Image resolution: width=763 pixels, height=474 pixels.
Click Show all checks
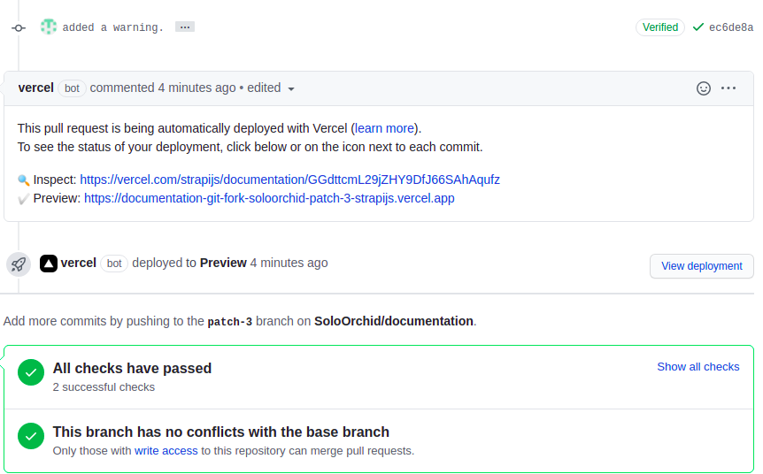697,367
